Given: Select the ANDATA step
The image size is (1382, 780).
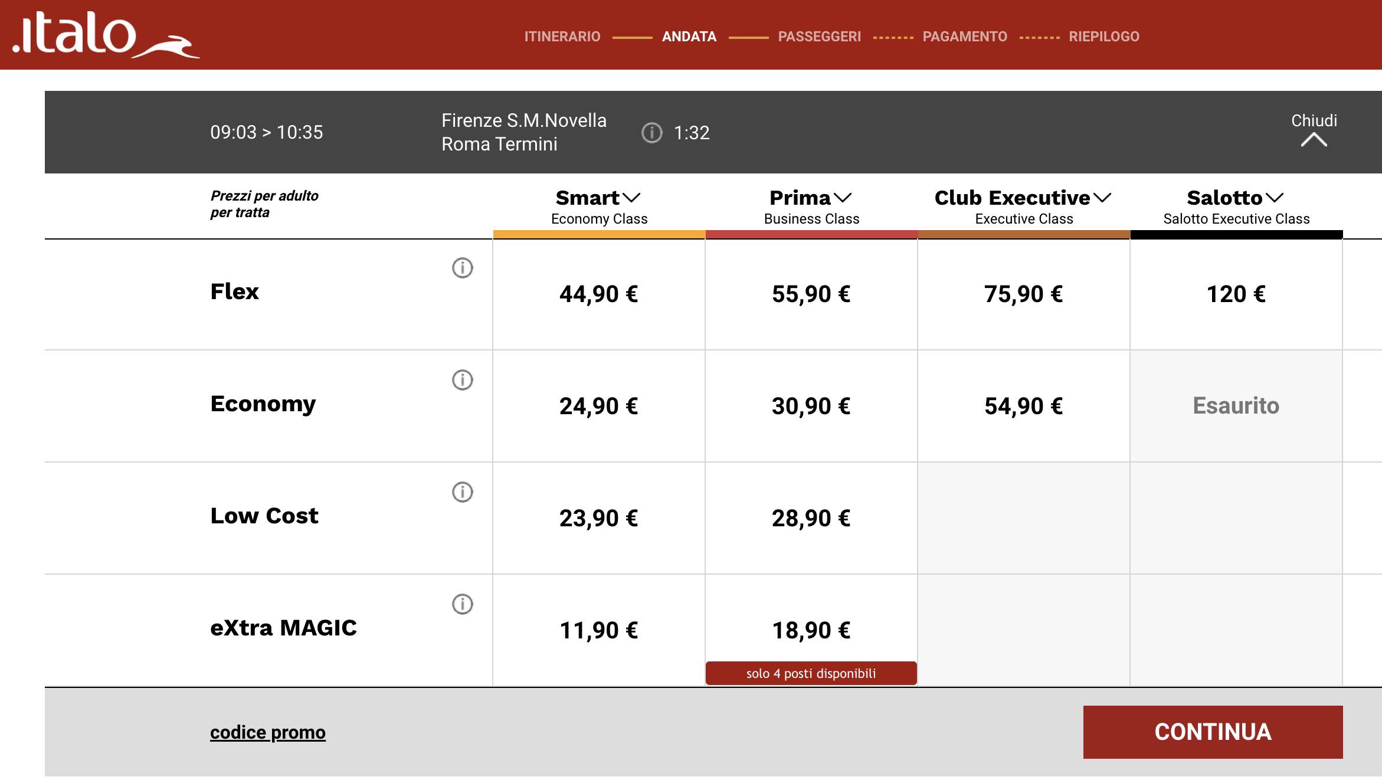Looking at the screenshot, I should (x=689, y=37).
